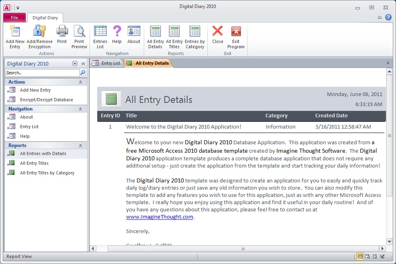Switch to Design View in status bar
The height and width of the screenshot is (264, 396).
(382, 256)
